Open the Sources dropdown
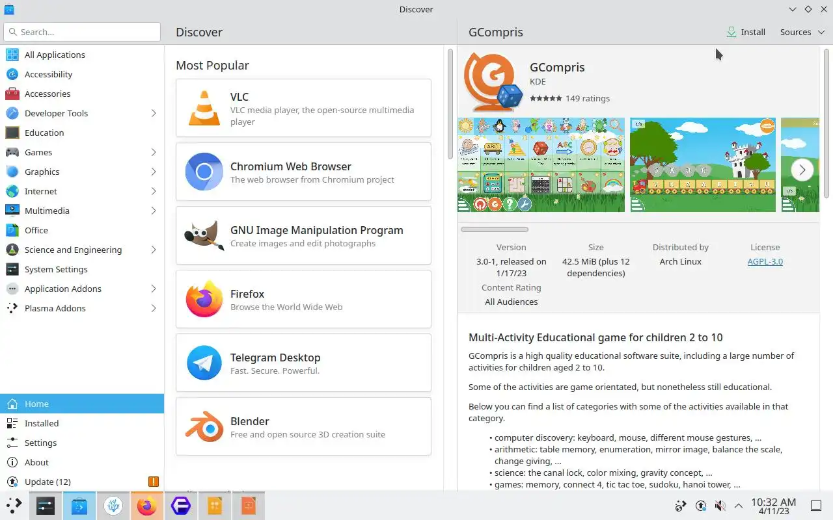 pos(802,32)
